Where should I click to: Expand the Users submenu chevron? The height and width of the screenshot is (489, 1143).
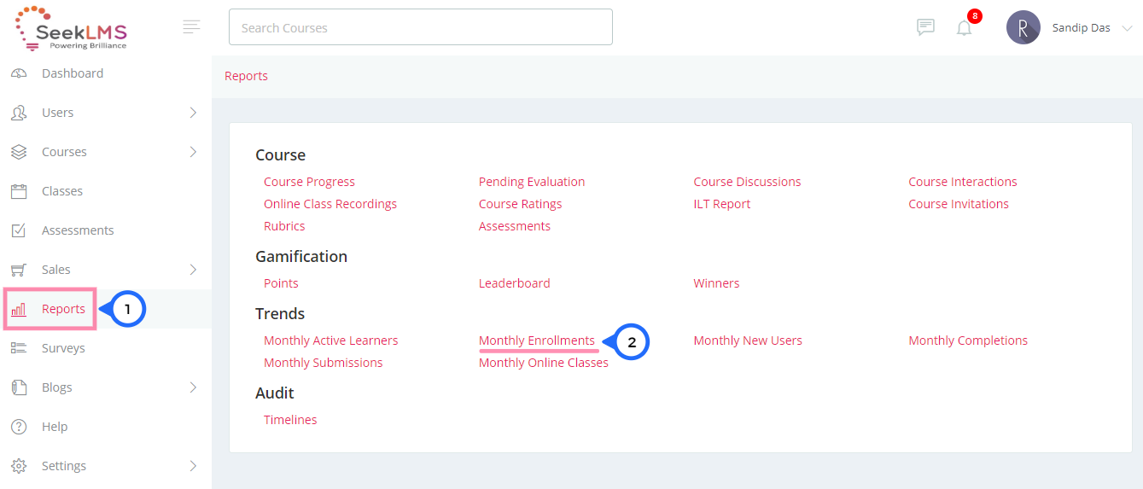click(193, 113)
